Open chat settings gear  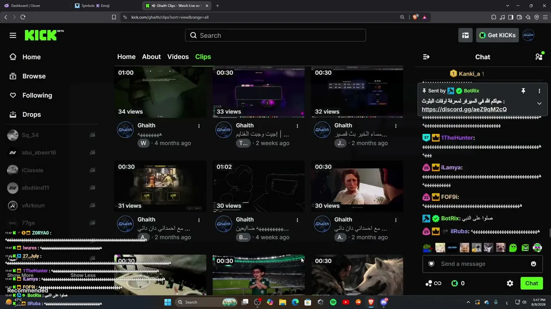coord(510,283)
